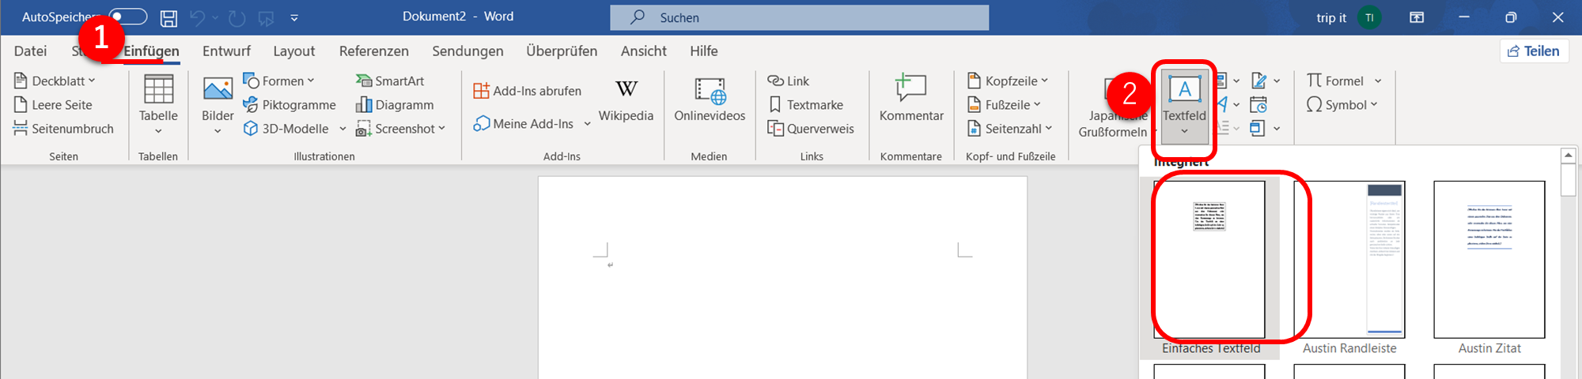Open the Formel equation dropdown arrow

click(1378, 81)
